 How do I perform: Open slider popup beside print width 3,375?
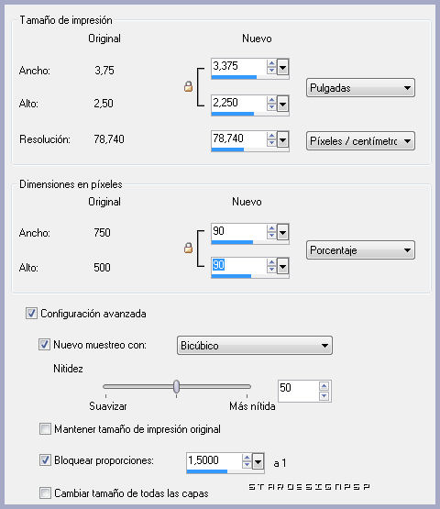click(282, 68)
